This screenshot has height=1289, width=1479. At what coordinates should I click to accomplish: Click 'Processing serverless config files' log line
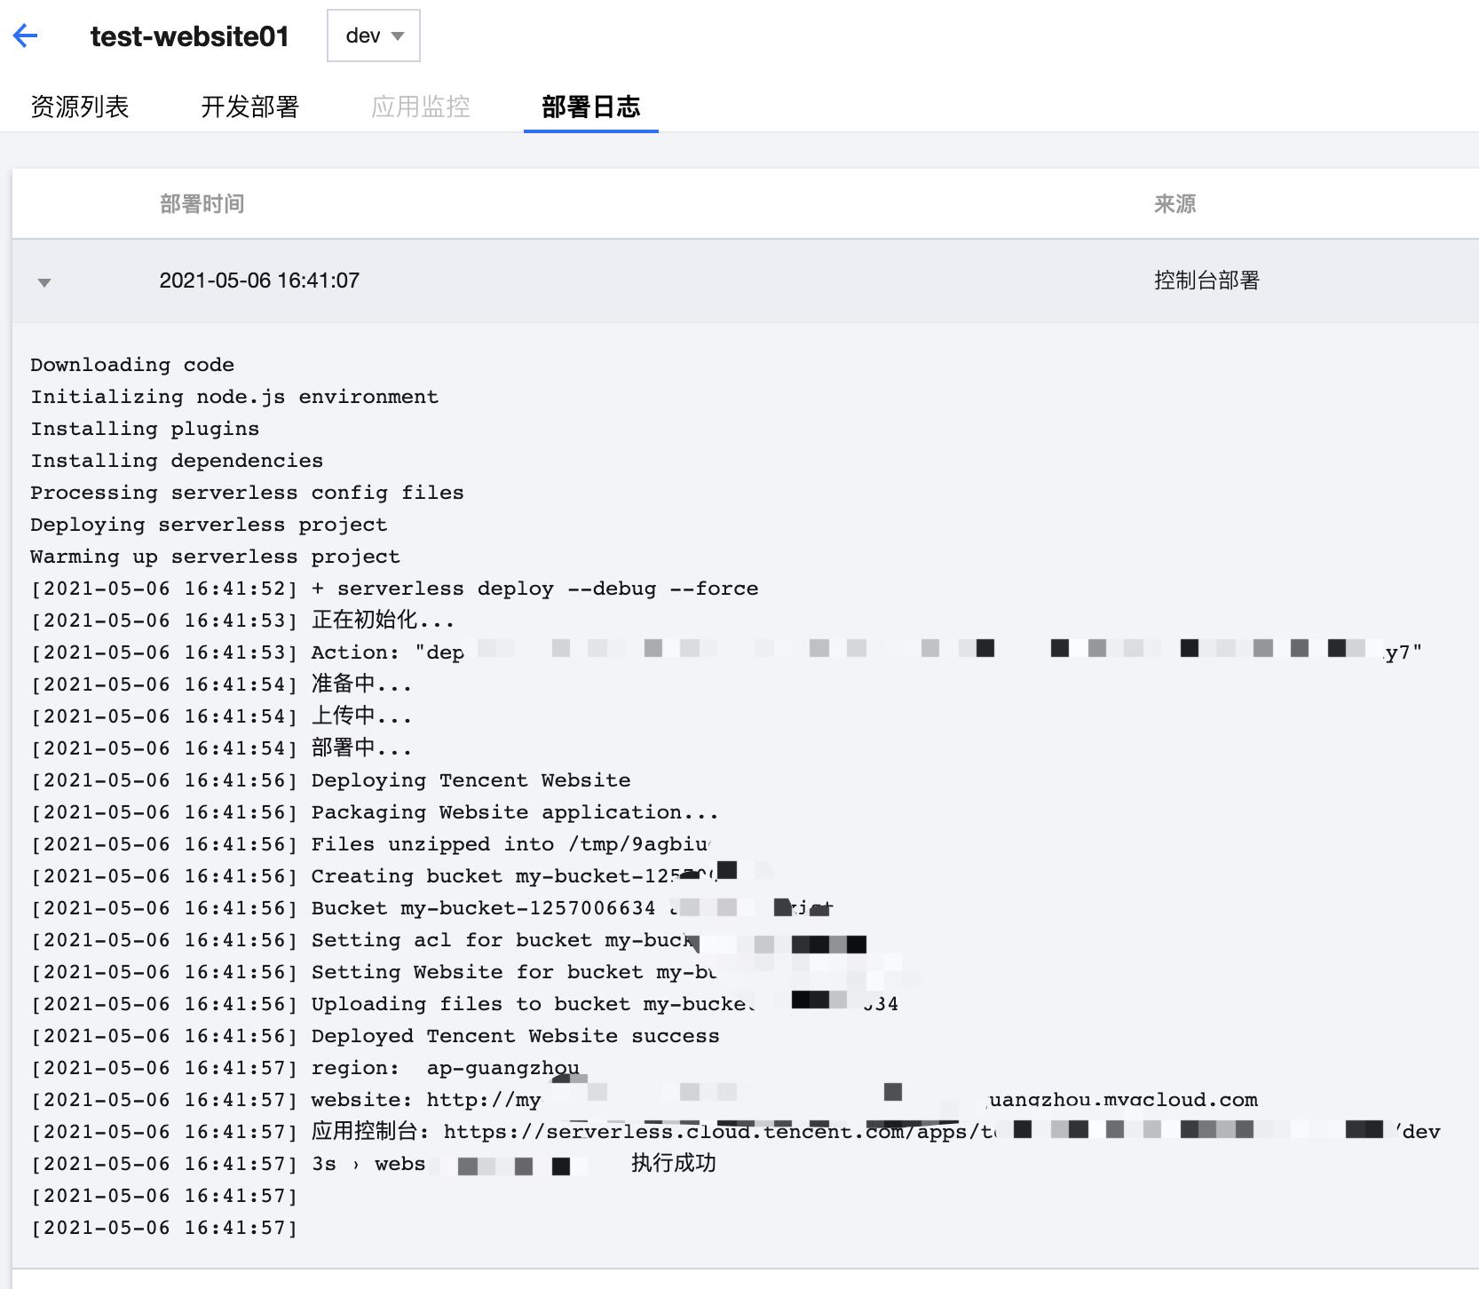pyautogui.click(x=247, y=493)
